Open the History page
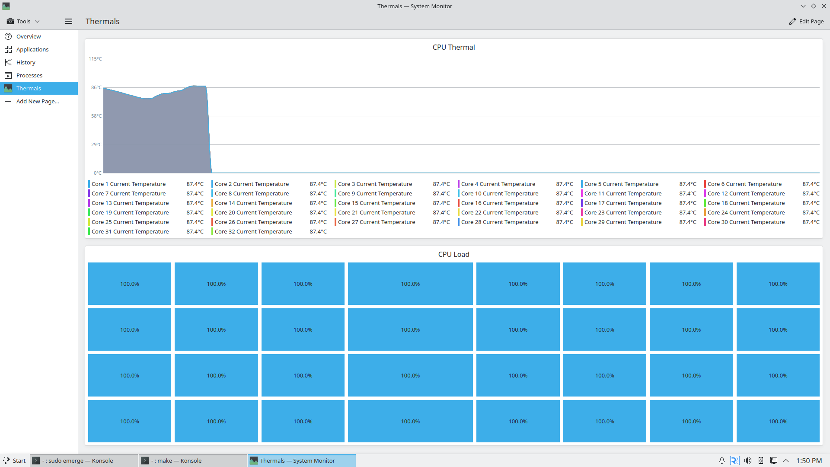 [39, 62]
